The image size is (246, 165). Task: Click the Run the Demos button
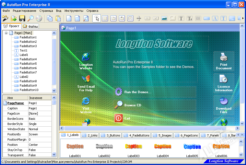(137, 92)
